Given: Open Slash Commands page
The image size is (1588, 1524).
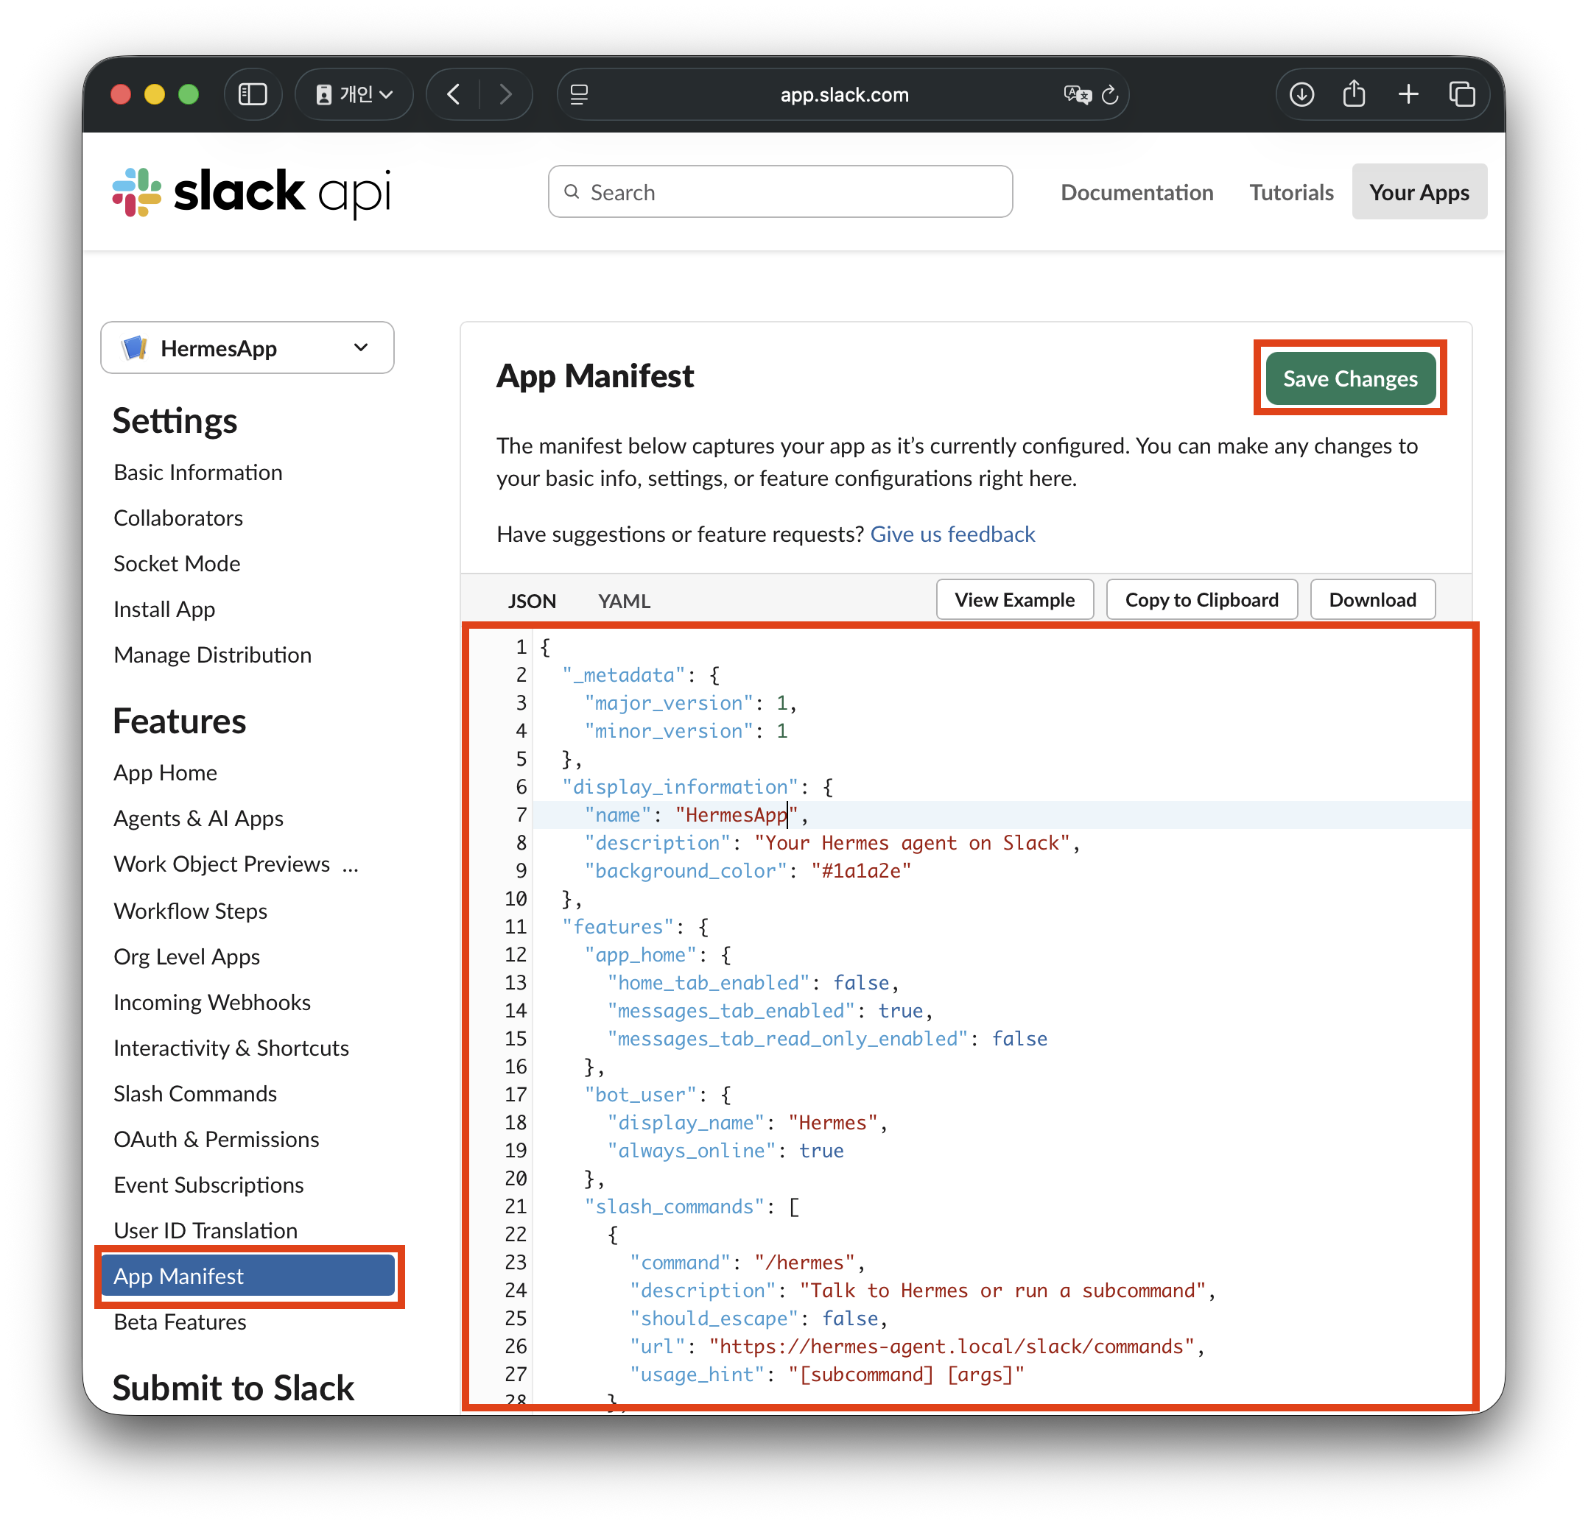Looking at the screenshot, I should coord(195,1094).
